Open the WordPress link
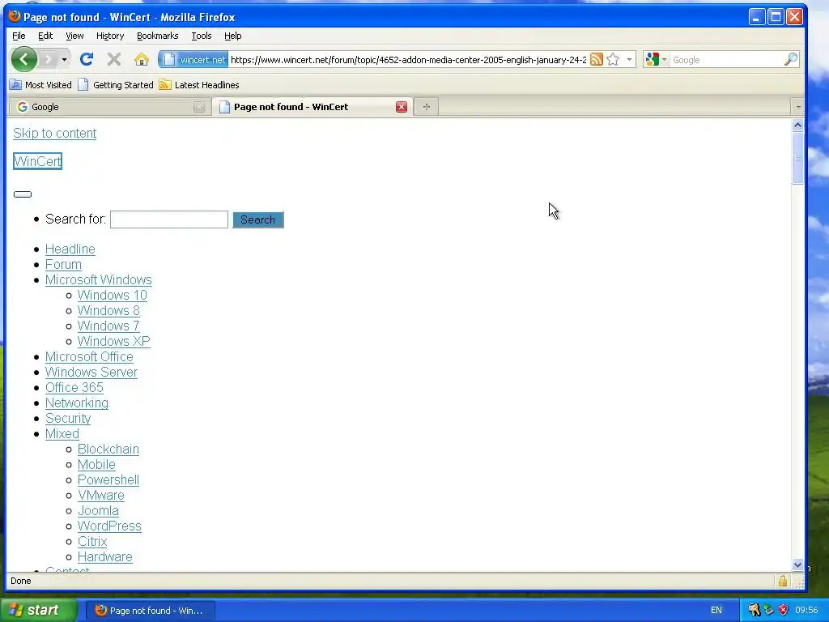This screenshot has height=622, width=829. (109, 526)
